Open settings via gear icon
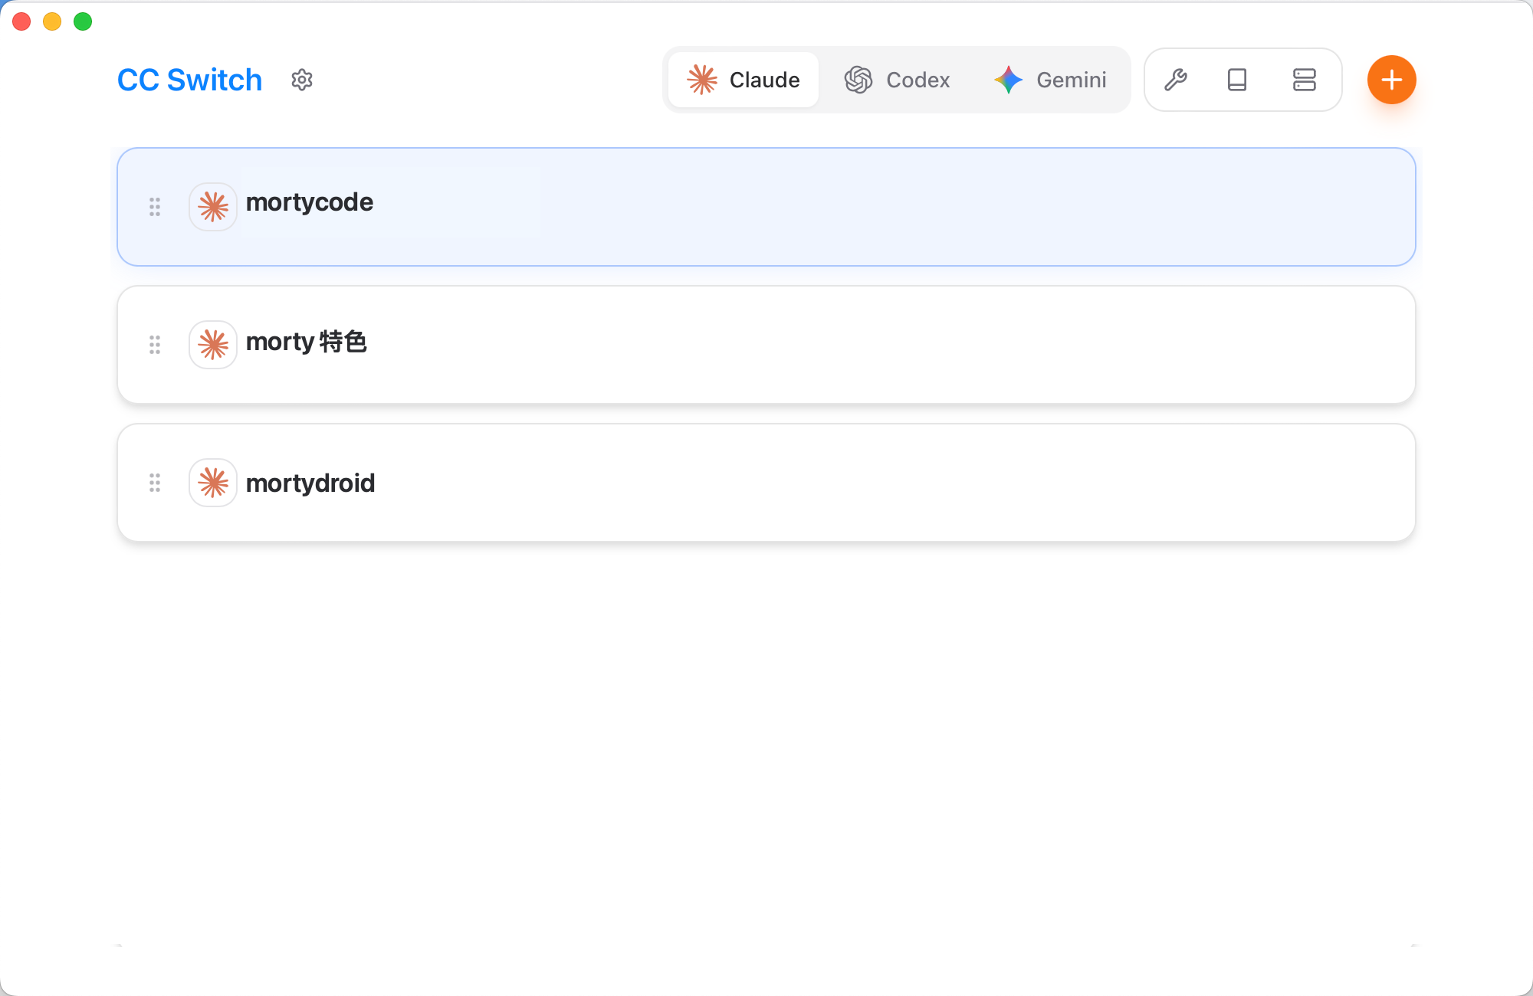1533x996 pixels. (302, 80)
